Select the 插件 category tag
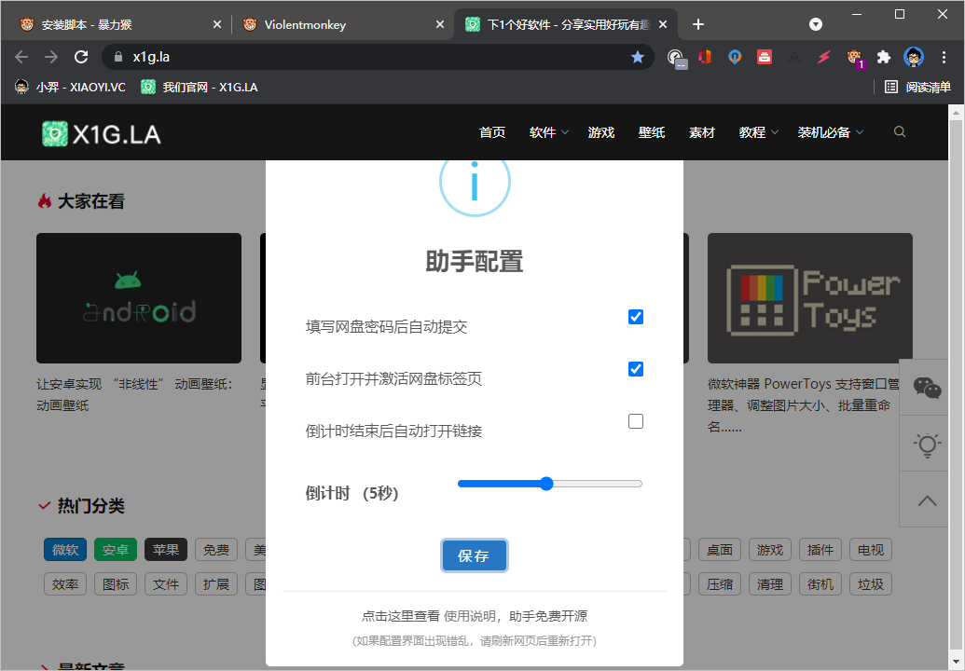 point(820,550)
